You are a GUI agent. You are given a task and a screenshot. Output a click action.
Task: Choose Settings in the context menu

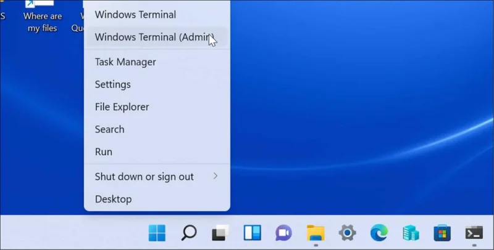157,84
